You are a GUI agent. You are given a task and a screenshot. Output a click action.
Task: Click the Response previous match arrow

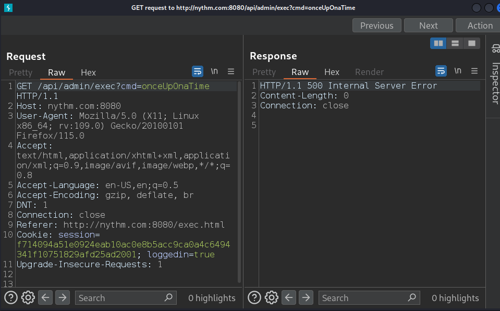289,297
